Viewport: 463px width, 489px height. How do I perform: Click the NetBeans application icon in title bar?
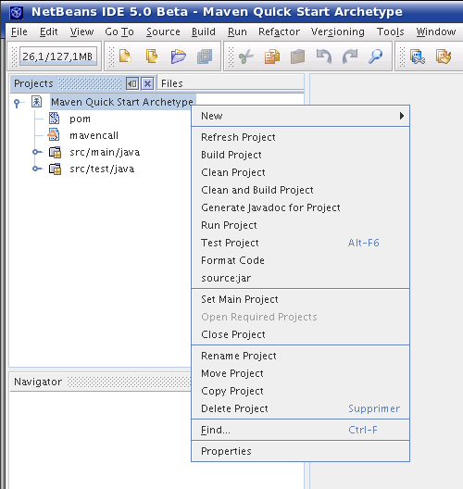click(17, 12)
